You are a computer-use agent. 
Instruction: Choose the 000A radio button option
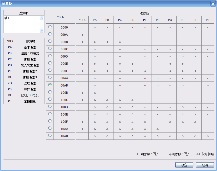point(50,34)
